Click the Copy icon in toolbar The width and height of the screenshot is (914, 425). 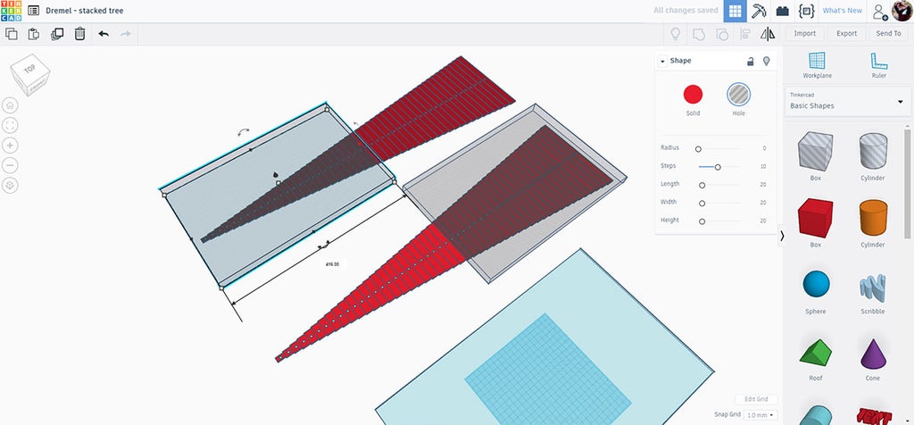pyautogui.click(x=11, y=34)
